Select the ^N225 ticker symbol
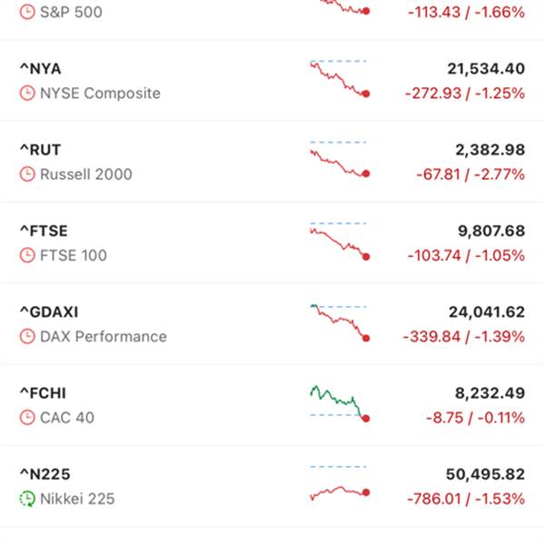Image resolution: width=545 pixels, height=545 pixels. (45, 474)
